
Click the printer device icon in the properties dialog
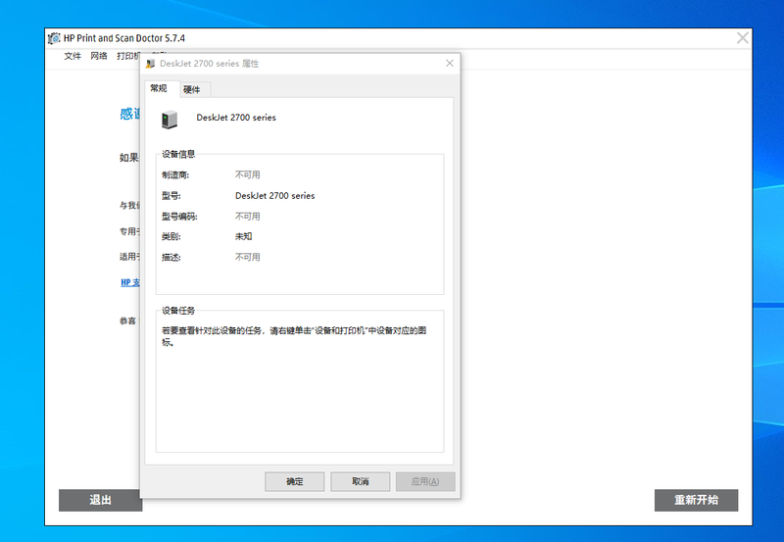coord(171,119)
